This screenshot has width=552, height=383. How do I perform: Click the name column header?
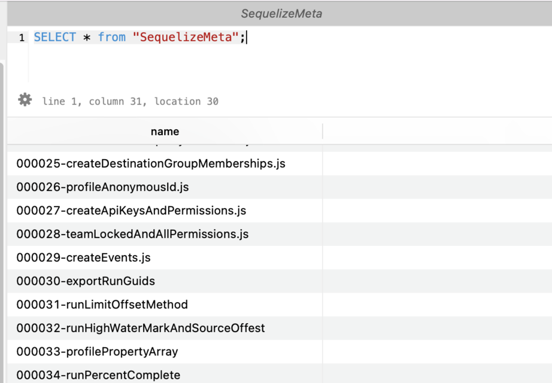click(x=165, y=131)
